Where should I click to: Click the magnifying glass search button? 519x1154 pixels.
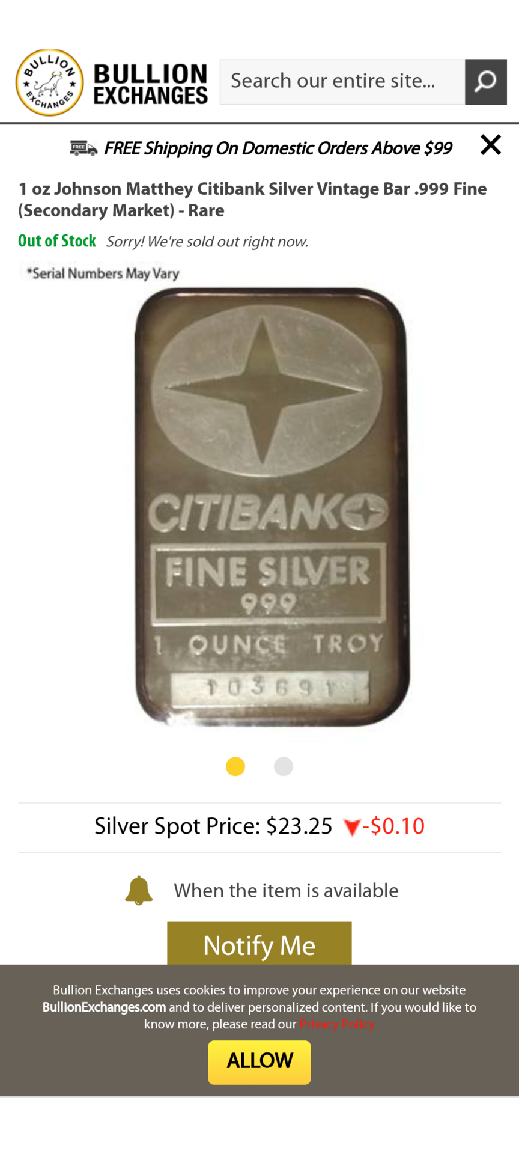click(x=486, y=82)
